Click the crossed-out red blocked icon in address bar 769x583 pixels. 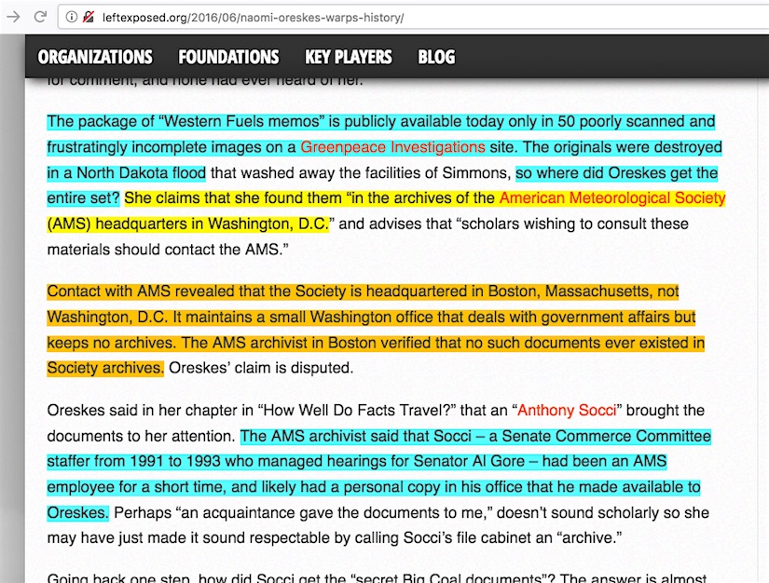(89, 17)
